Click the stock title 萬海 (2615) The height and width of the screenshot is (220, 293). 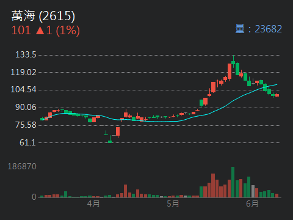pyautogui.click(x=43, y=16)
